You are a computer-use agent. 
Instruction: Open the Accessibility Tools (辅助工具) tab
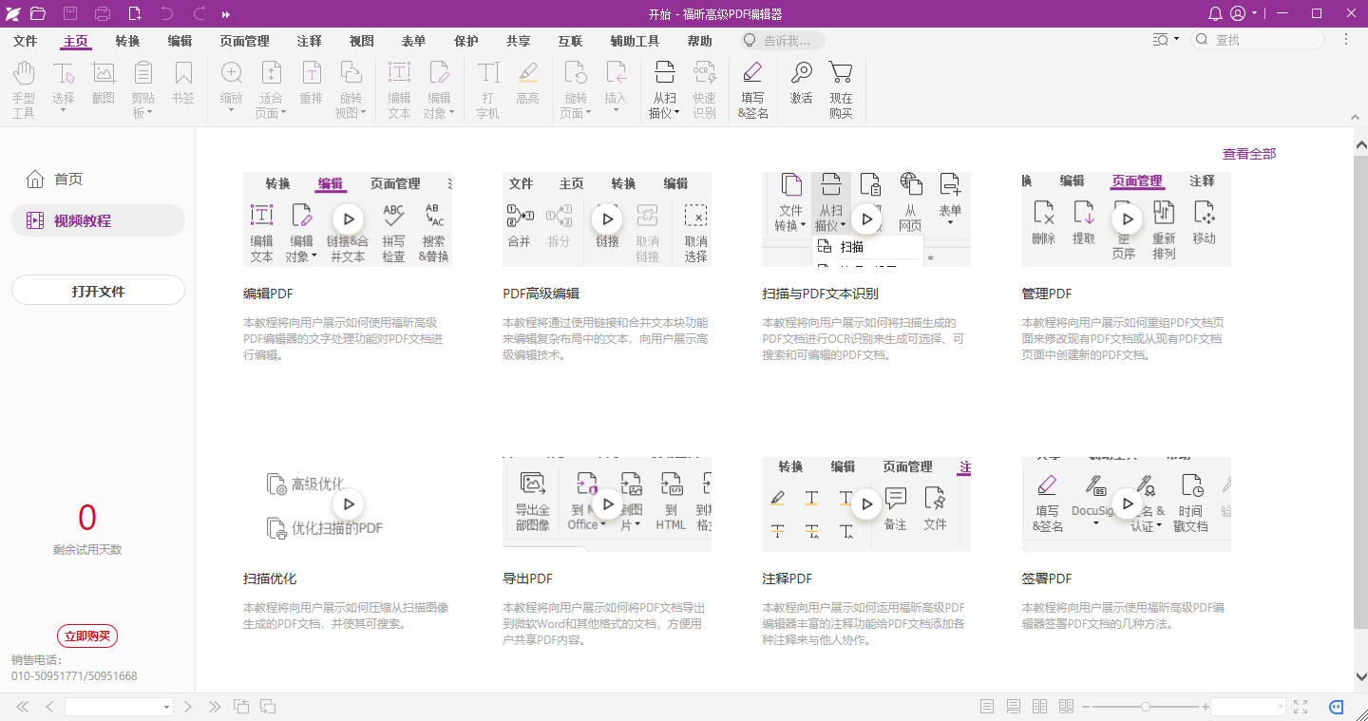click(x=635, y=41)
